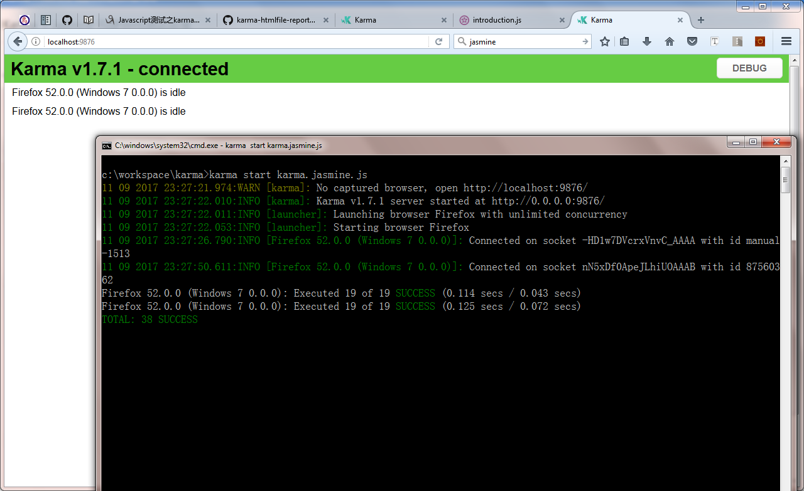Click the T extension icon in toolbar
The width and height of the screenshot is (804, 491).
pos(715,41)
